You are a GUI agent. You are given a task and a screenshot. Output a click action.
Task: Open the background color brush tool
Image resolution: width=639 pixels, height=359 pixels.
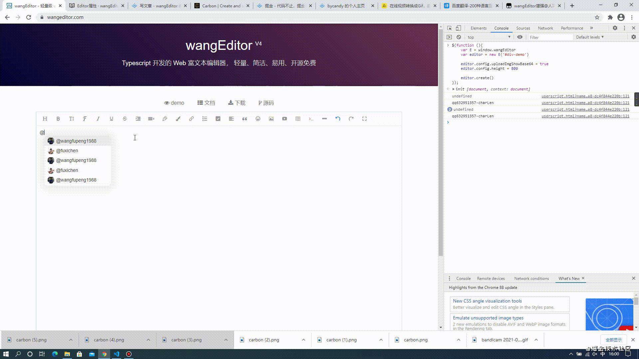click(x=178, y=119)
